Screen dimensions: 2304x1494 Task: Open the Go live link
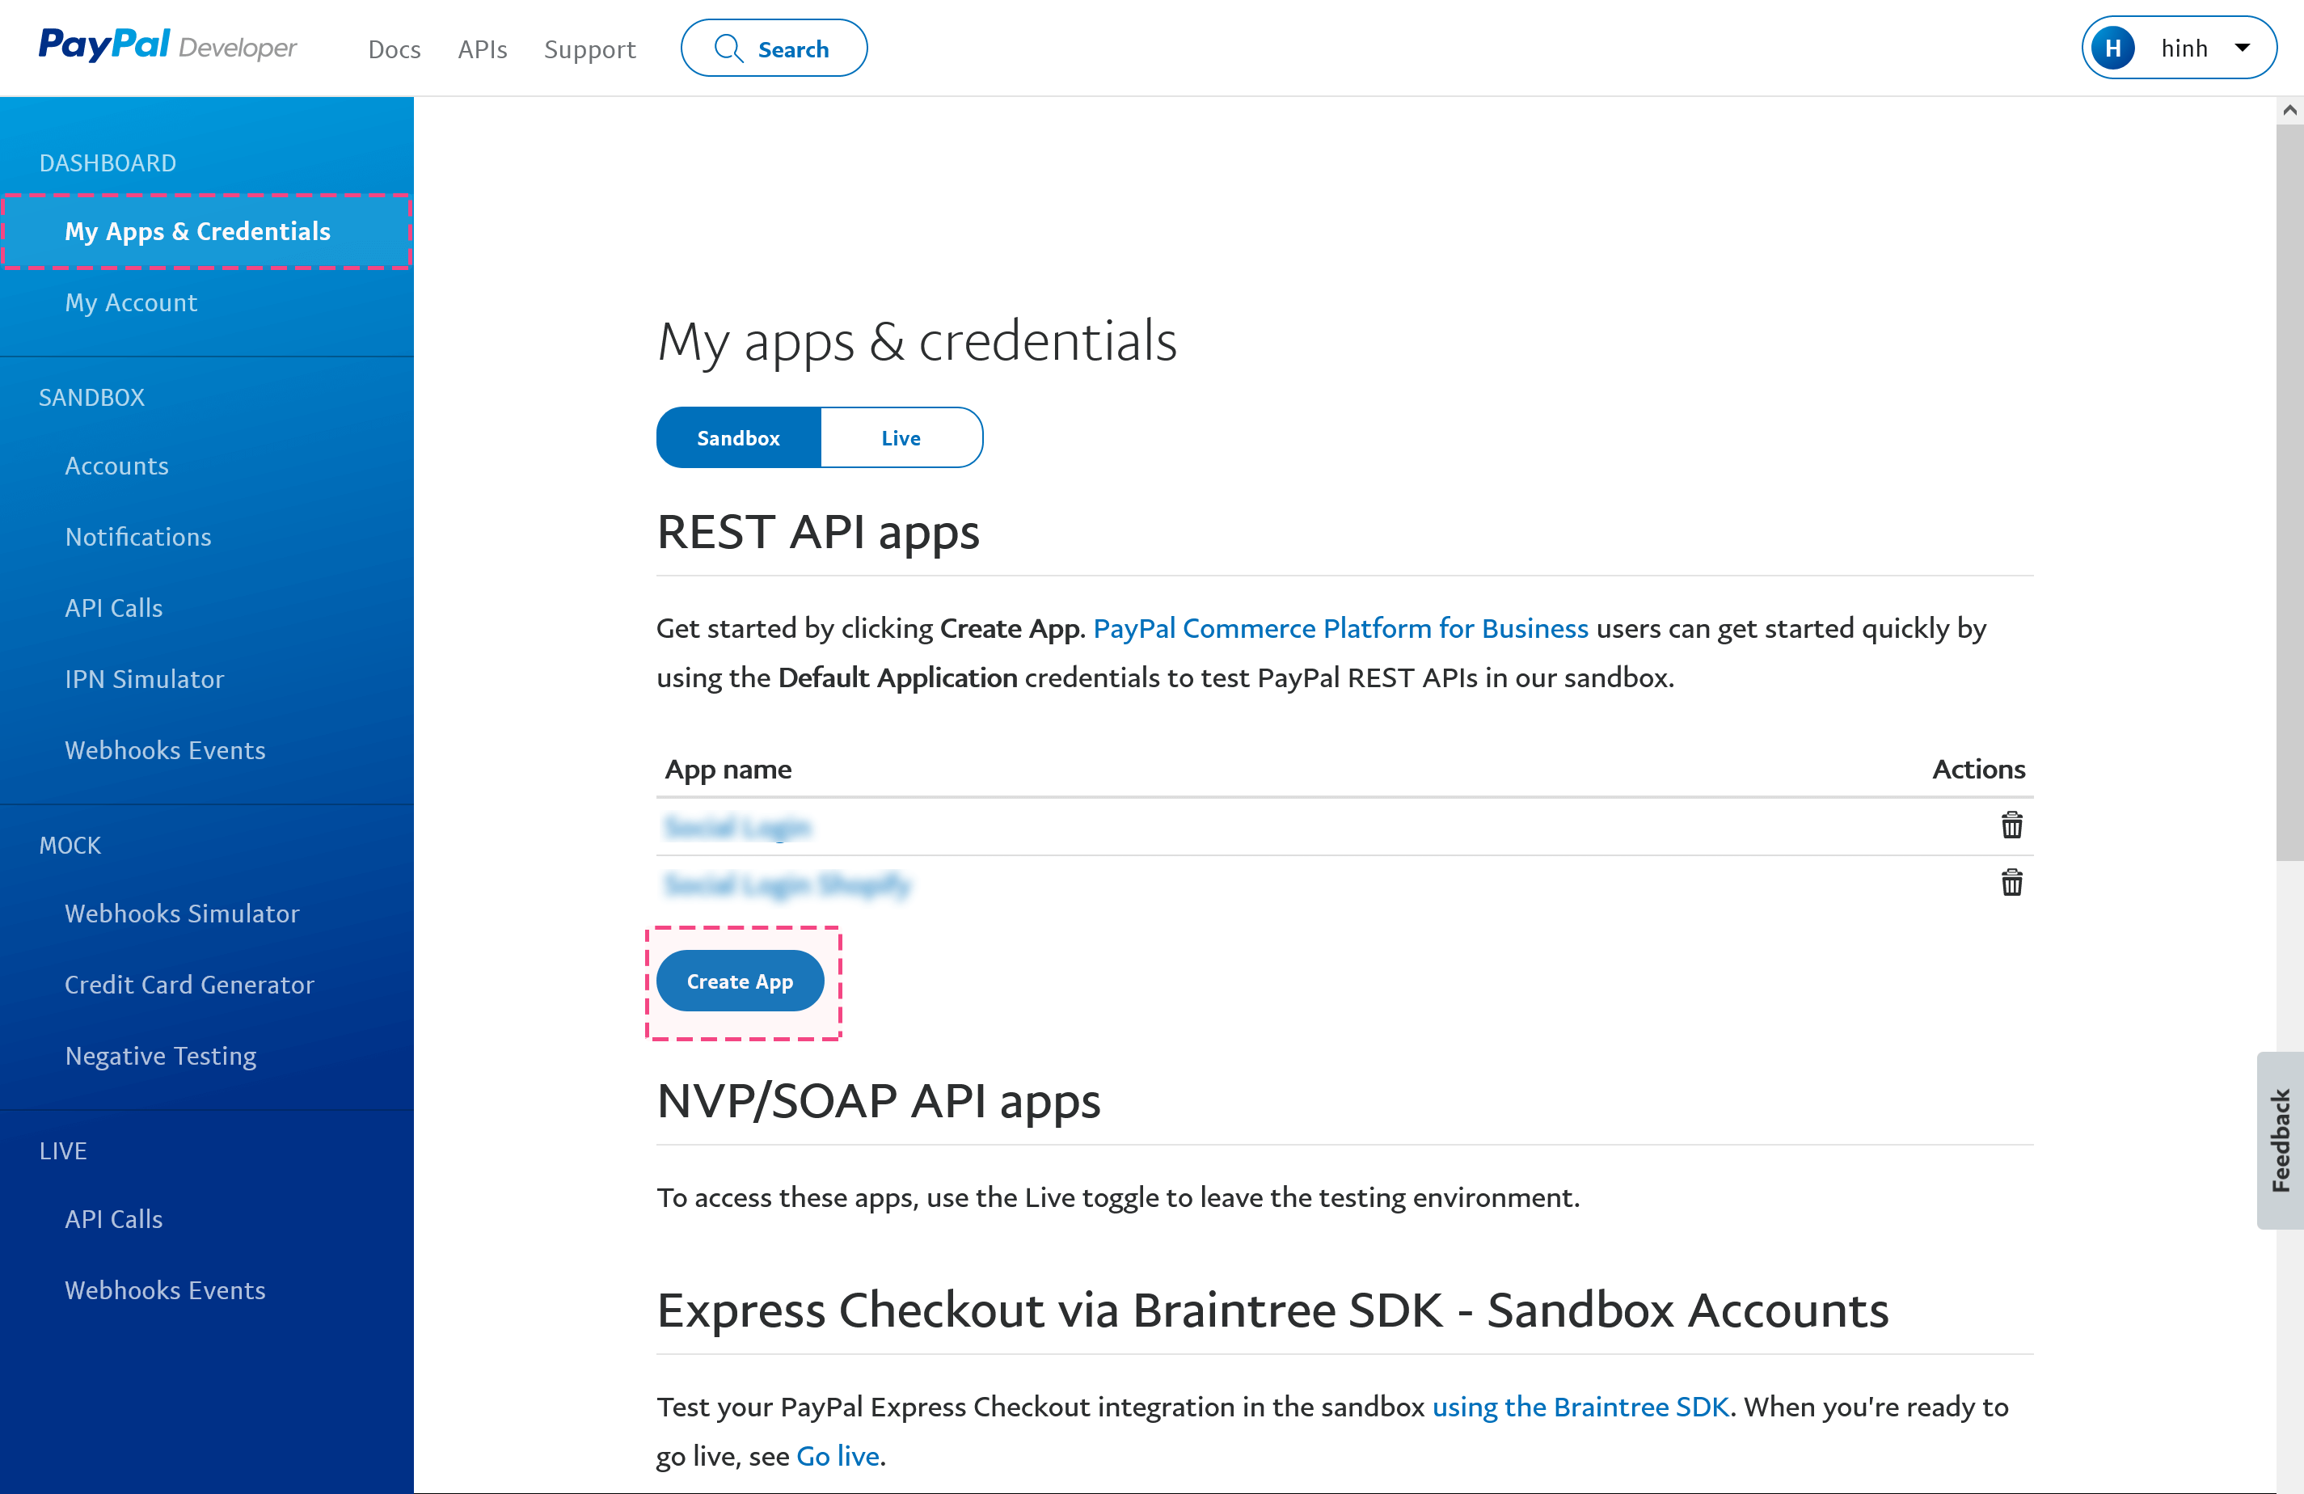pos(838,1456)
